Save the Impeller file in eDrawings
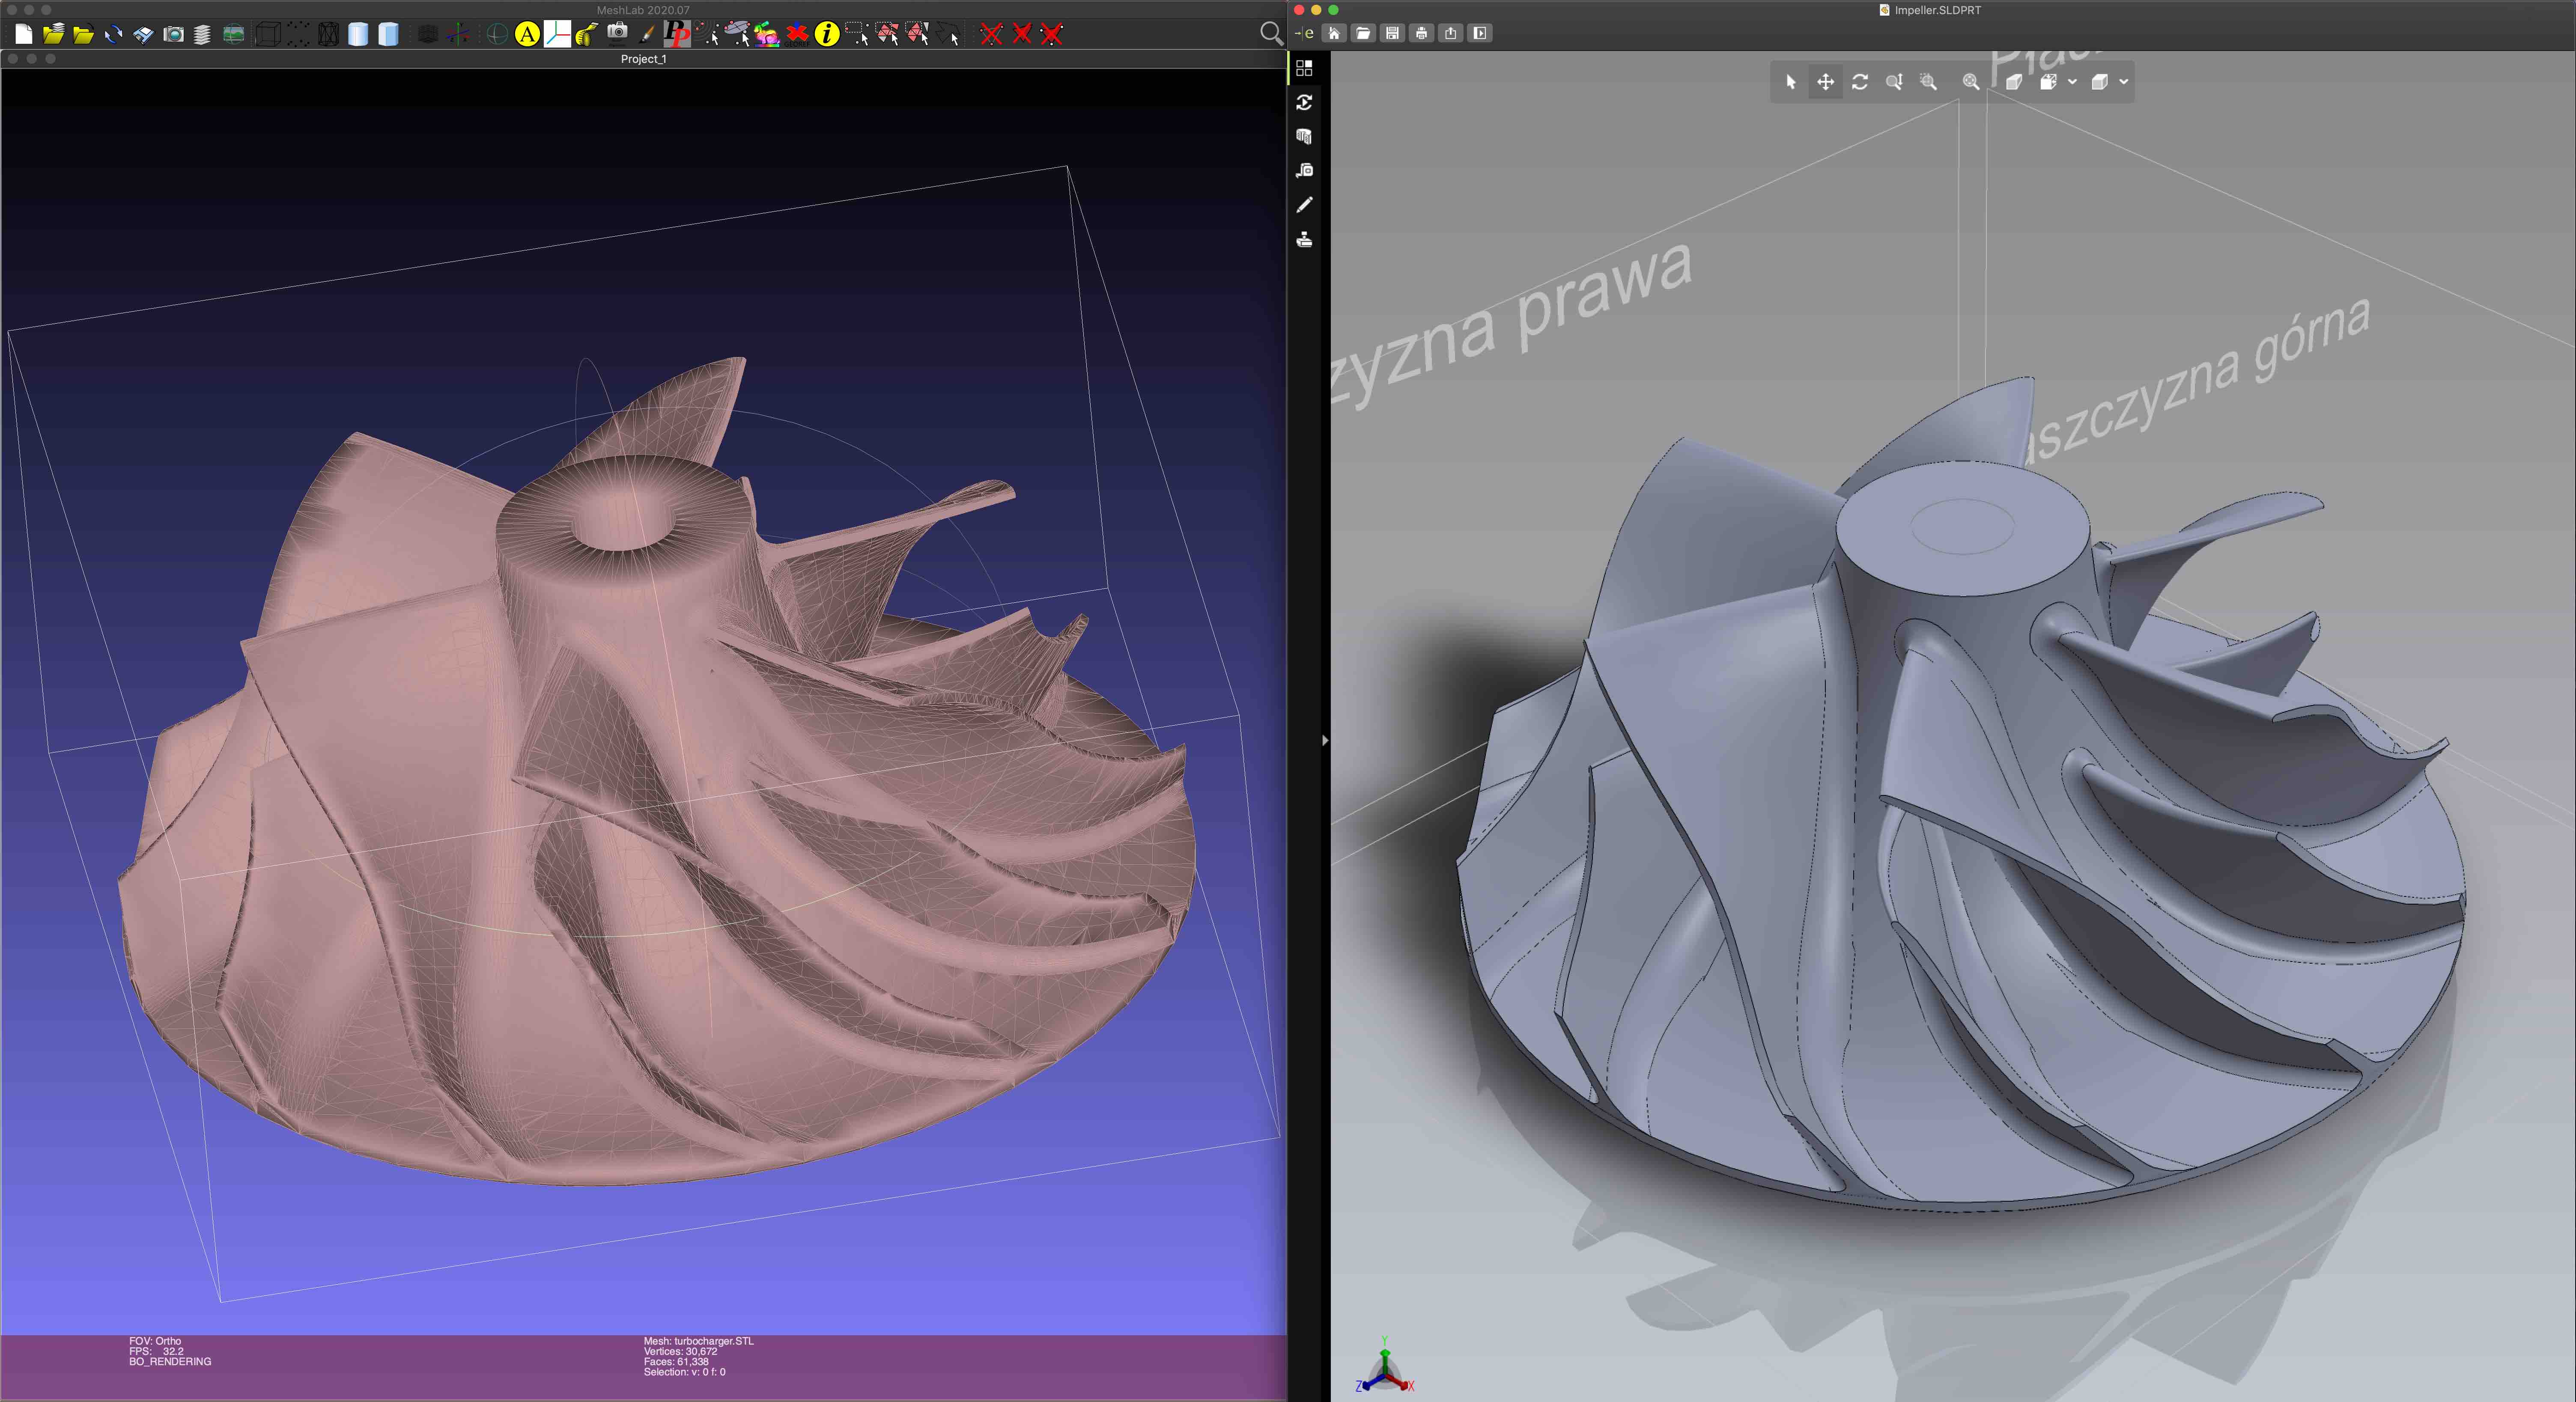2576x1402 pixels. tap(1392, 33)
